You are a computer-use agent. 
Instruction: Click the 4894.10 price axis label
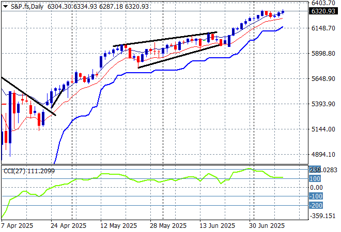point(323,155)
